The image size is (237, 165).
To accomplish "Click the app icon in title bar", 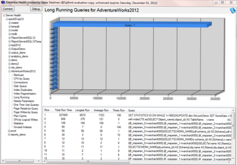I will click(3, 2).
